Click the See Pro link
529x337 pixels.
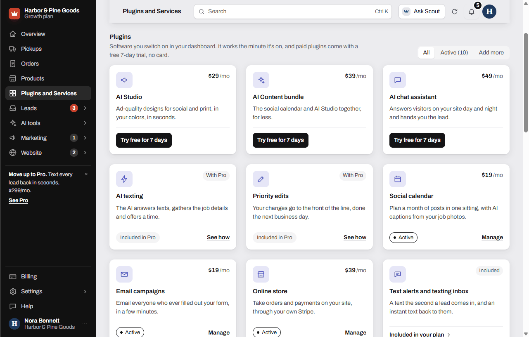tap(19, 200)
